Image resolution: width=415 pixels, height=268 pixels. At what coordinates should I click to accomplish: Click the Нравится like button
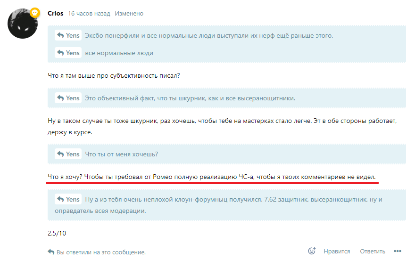click(337, 252)
